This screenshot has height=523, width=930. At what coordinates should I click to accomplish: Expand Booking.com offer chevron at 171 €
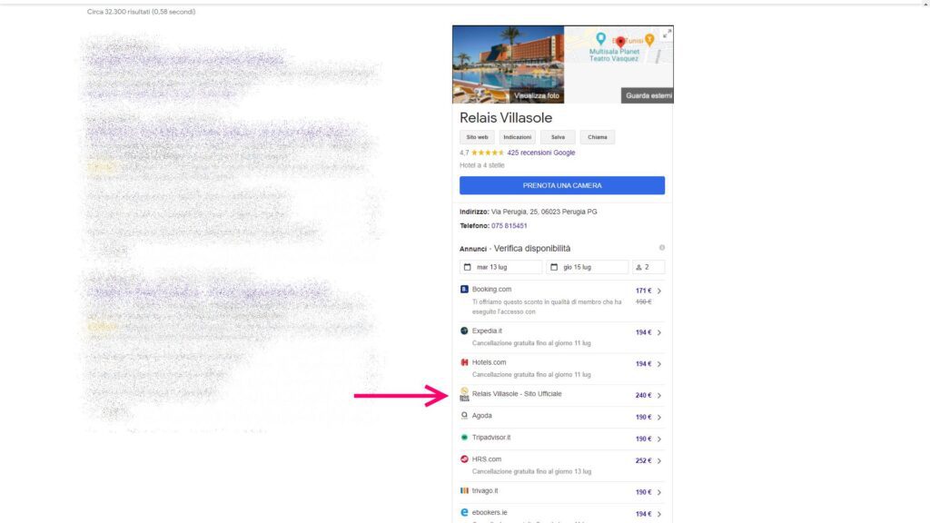coord(659,291)
